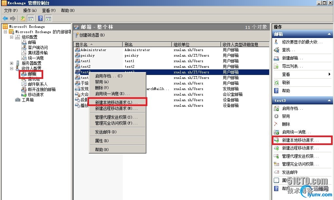Click the red 删除 X icon
The image size is (334, 200).
coord(276,124)
